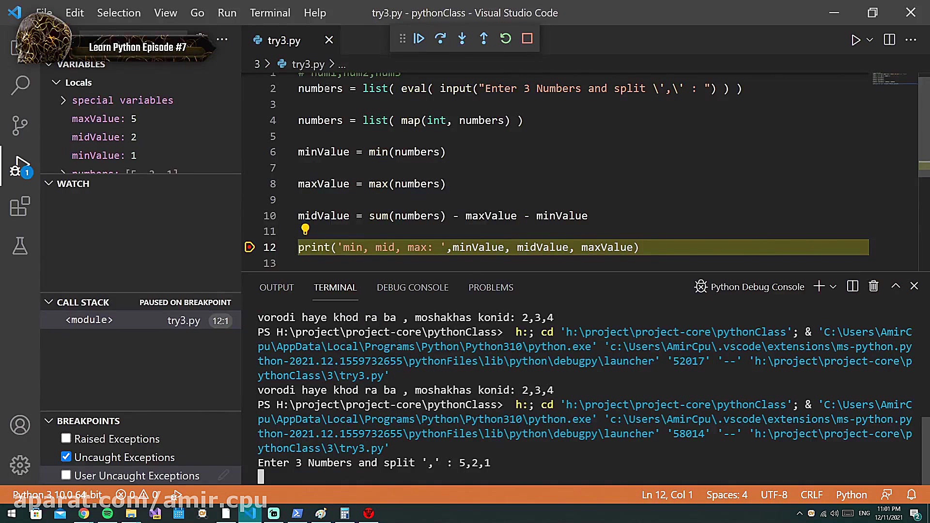Viewport: 930px width, 523px height.
Task: Enable Raised Exceptions breakpoint checkbox
Action: click(x=66, y=439)
